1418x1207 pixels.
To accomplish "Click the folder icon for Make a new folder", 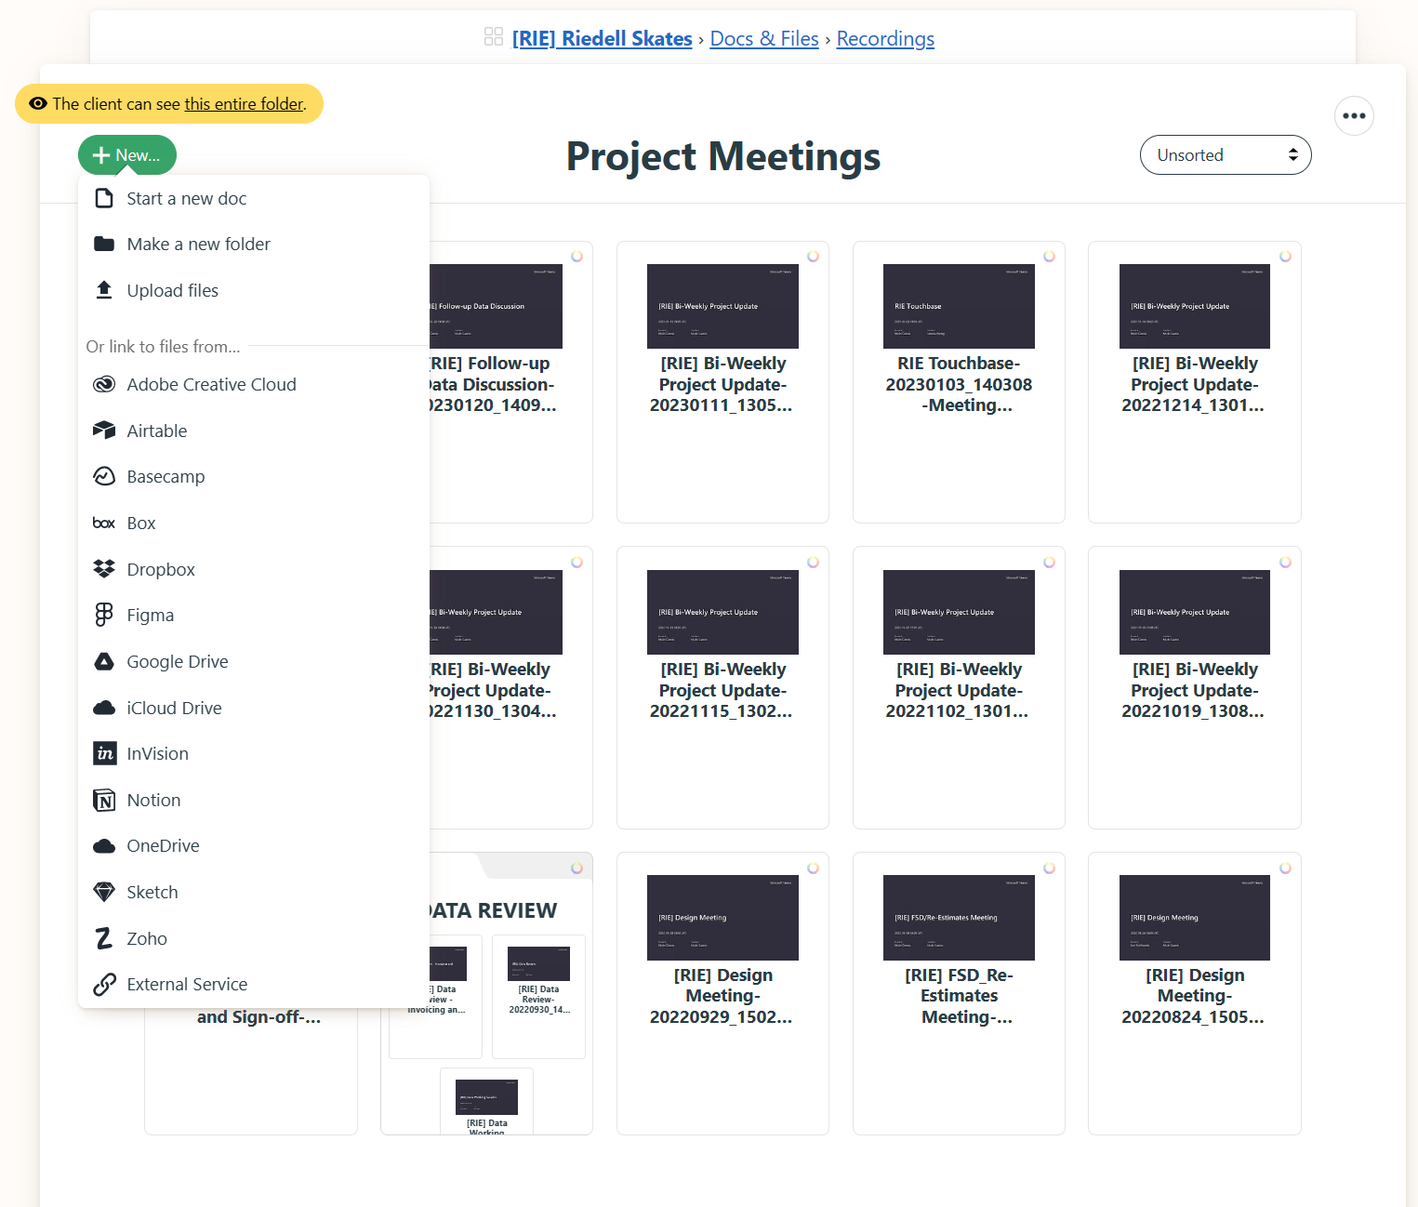I will tap(104, 244).
